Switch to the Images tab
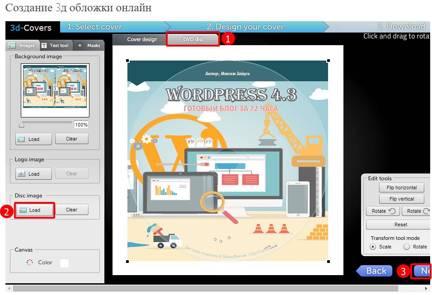 pos(22,45)
